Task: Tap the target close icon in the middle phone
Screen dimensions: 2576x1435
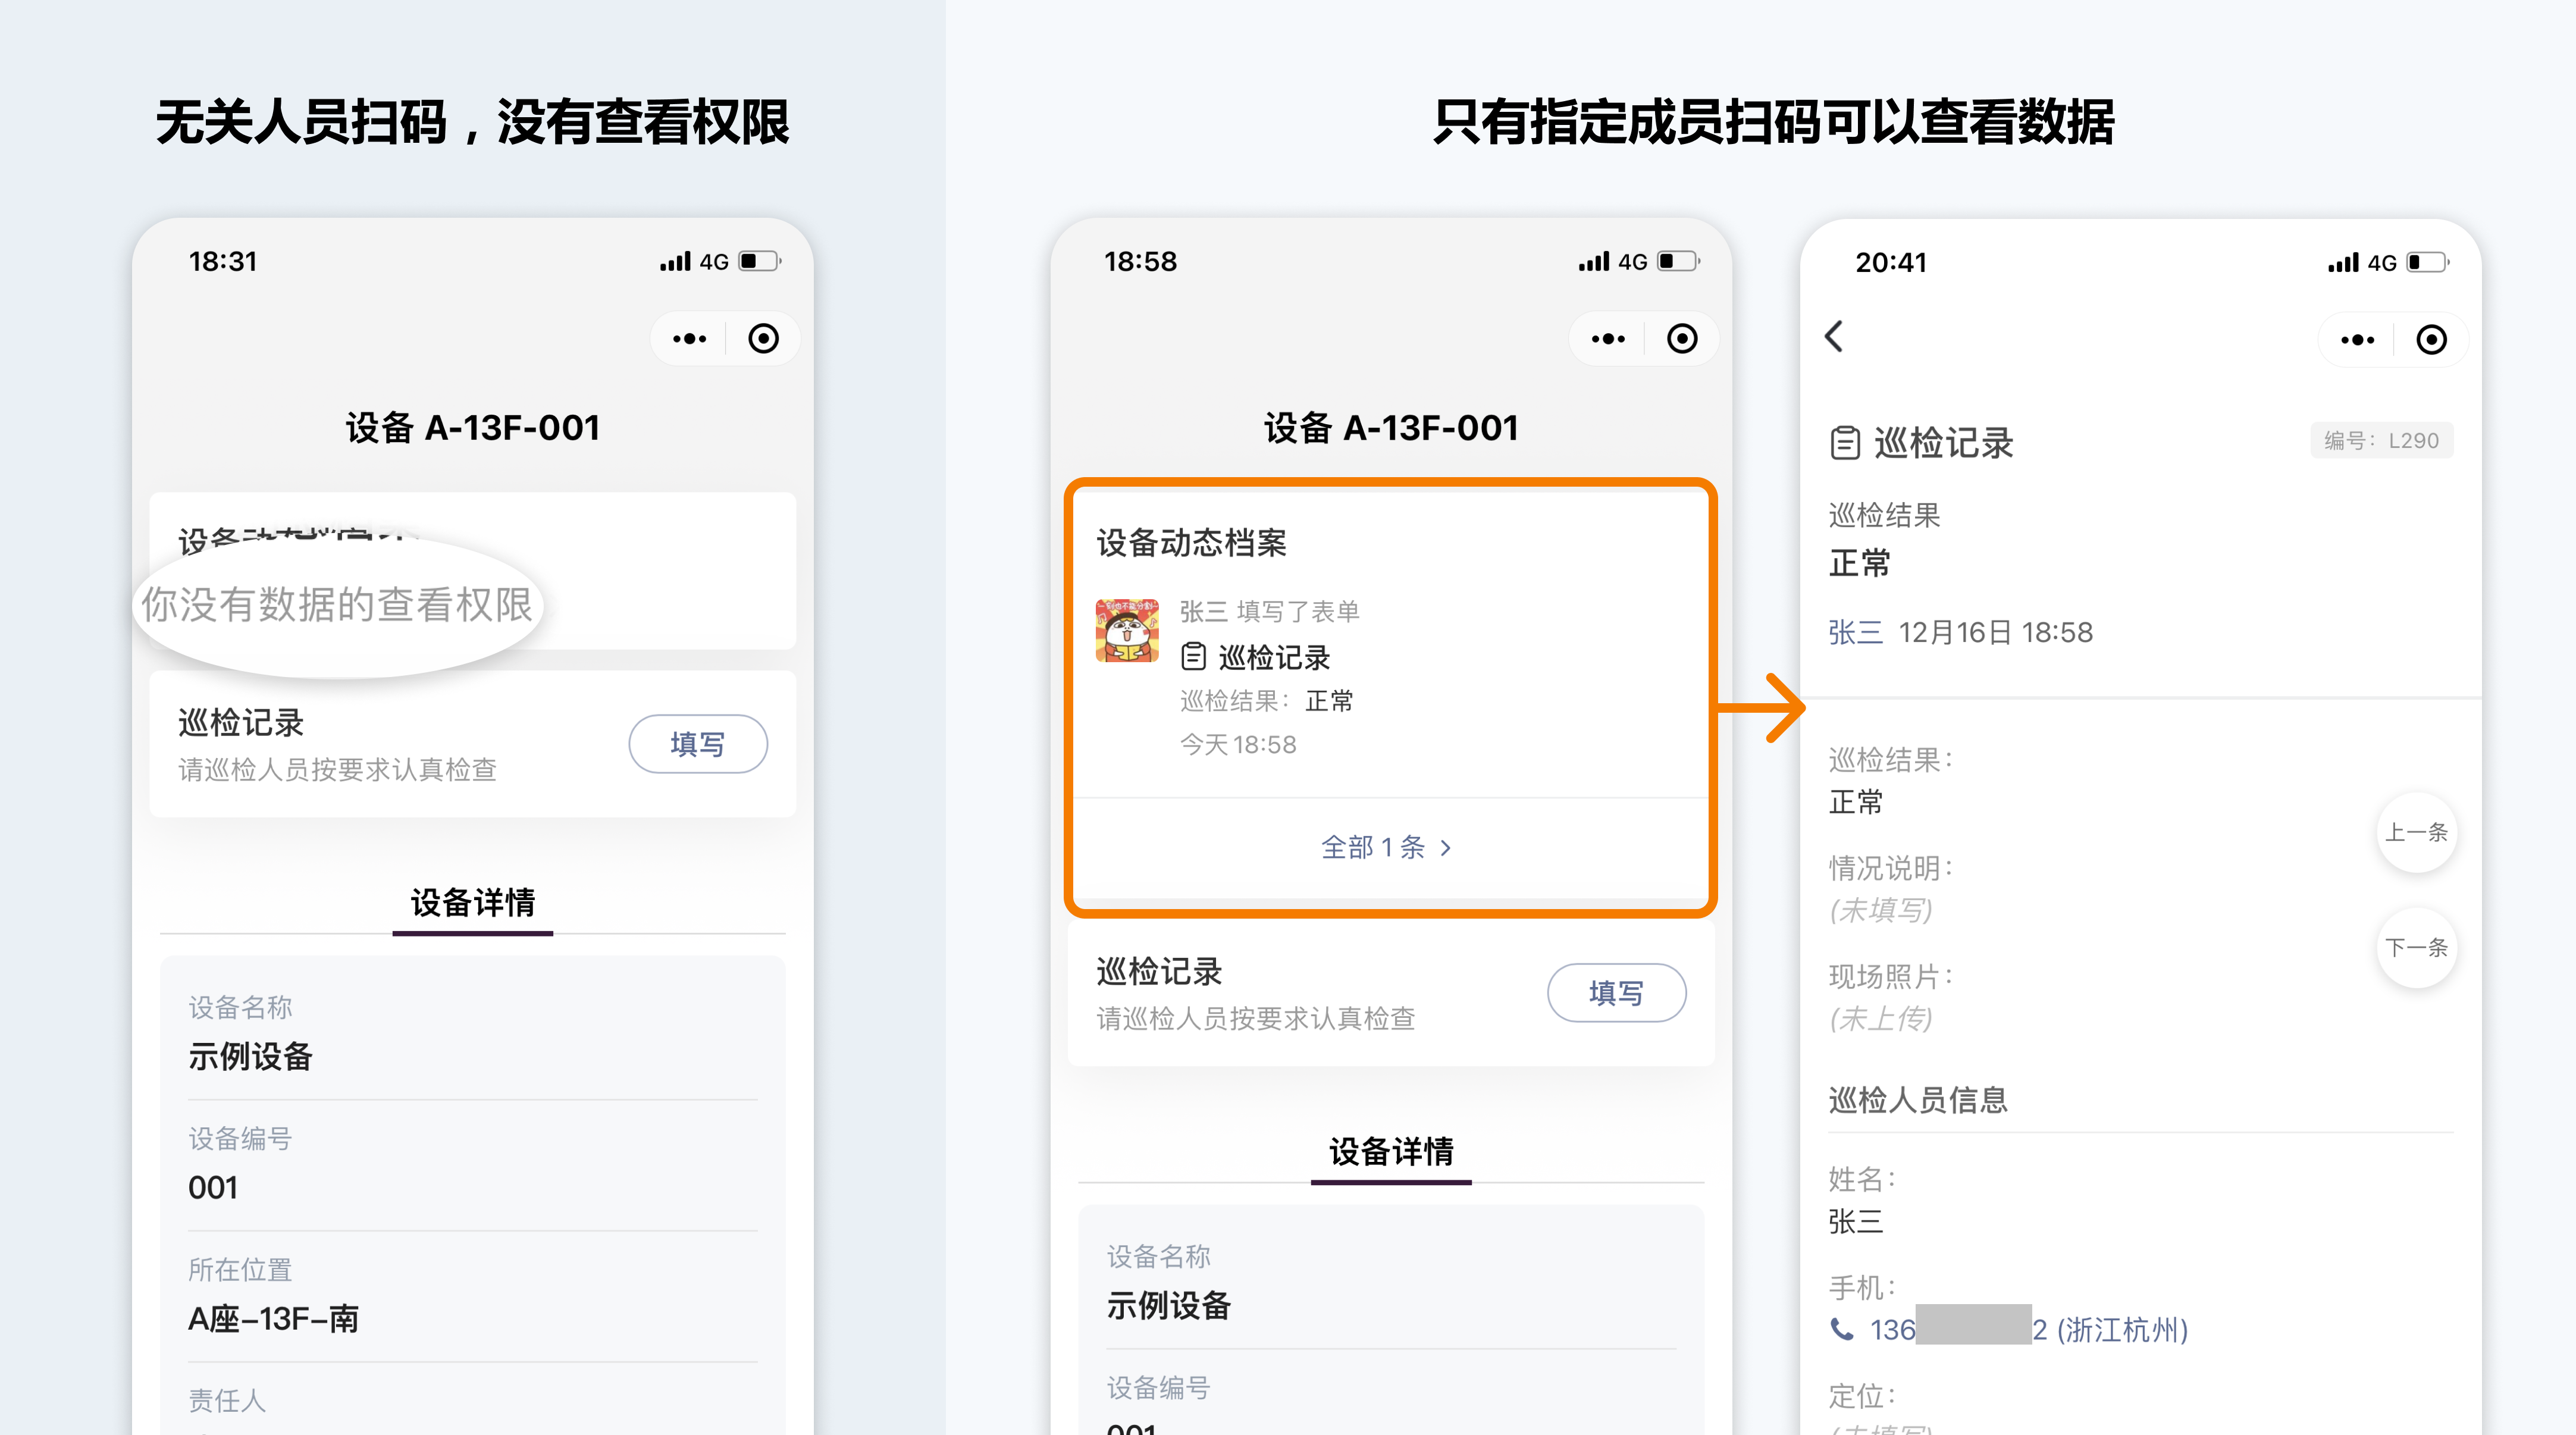Action: (x=1682, y=339)
